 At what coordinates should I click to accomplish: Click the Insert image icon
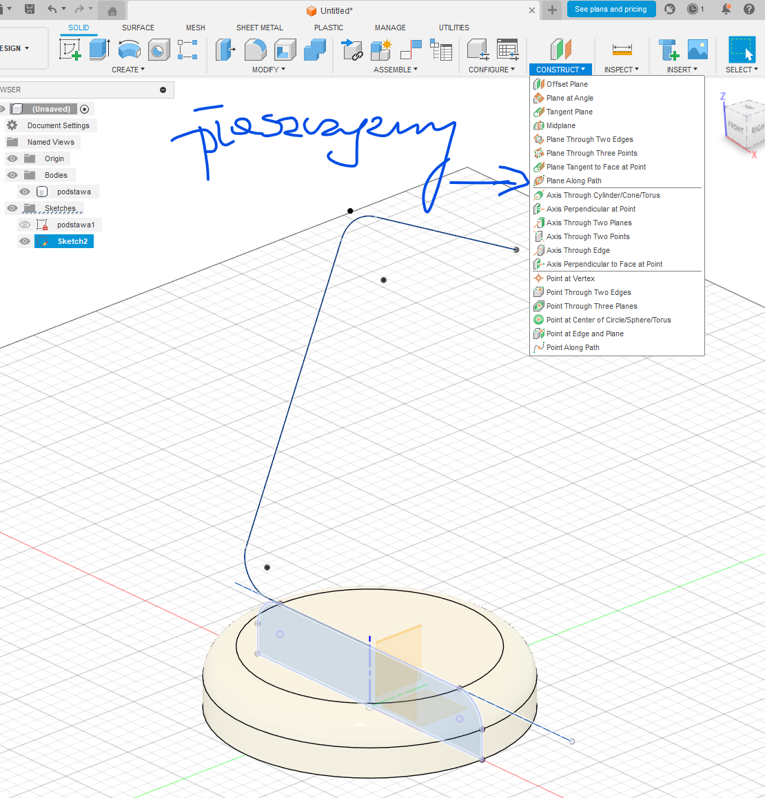(x=697, y=50)
